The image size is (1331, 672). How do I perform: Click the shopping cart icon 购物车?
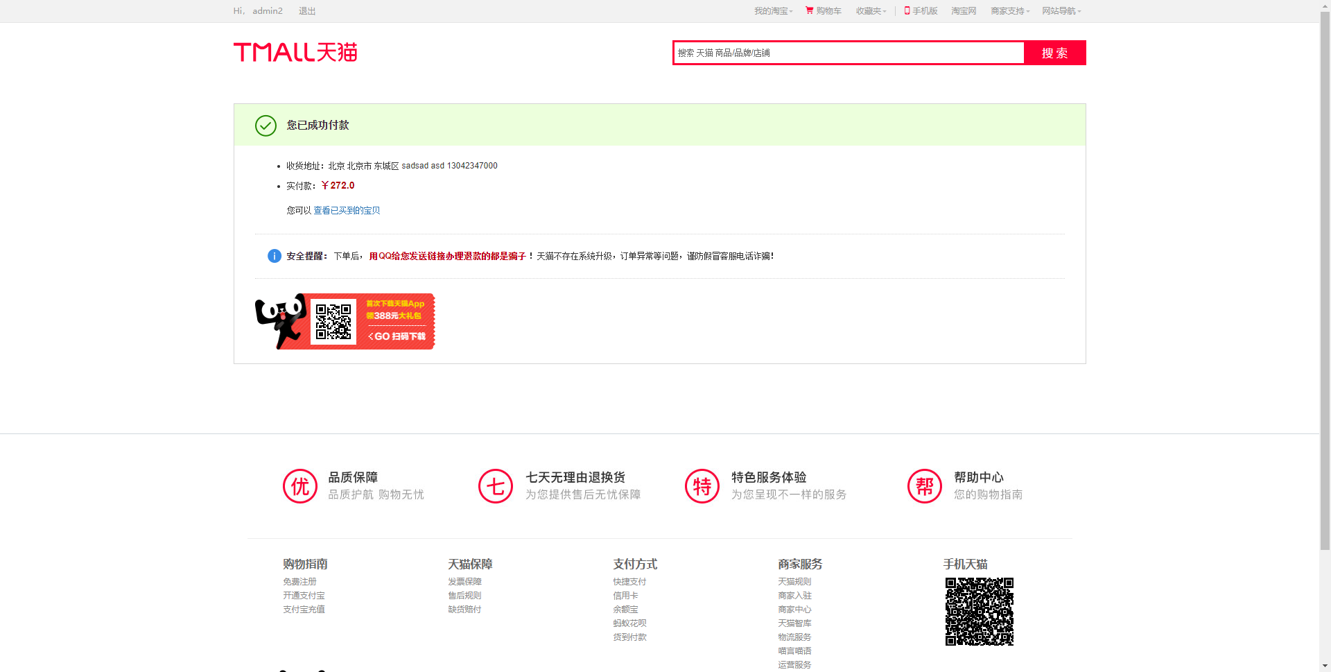809,10
